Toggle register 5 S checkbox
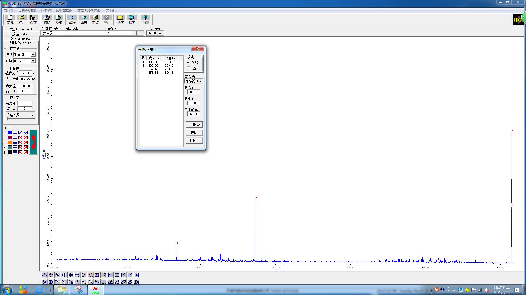Viewport: 526px width, 295px height. [x=26, y=152]
